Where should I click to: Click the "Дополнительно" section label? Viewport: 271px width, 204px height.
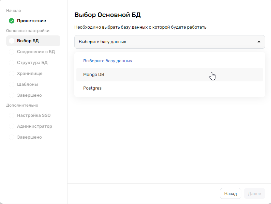click(x=22, y=105)
